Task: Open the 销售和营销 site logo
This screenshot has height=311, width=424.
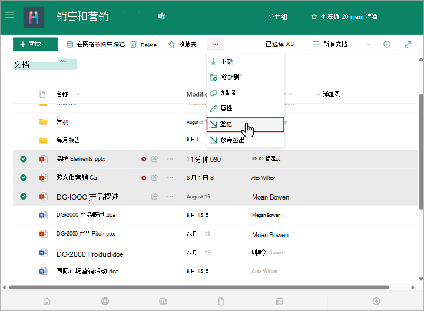Action: coord(34,17)
